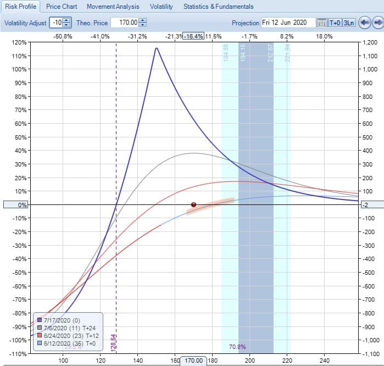Increase Theo. Price with the up arrow
The width and height of the screenshot is (384, 366).
(142, 20)
